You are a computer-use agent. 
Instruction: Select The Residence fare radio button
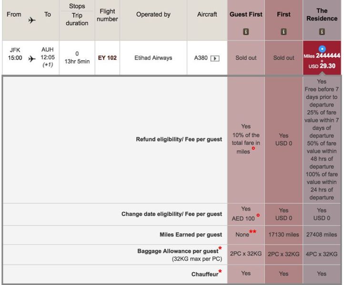(x=322, y=48)
